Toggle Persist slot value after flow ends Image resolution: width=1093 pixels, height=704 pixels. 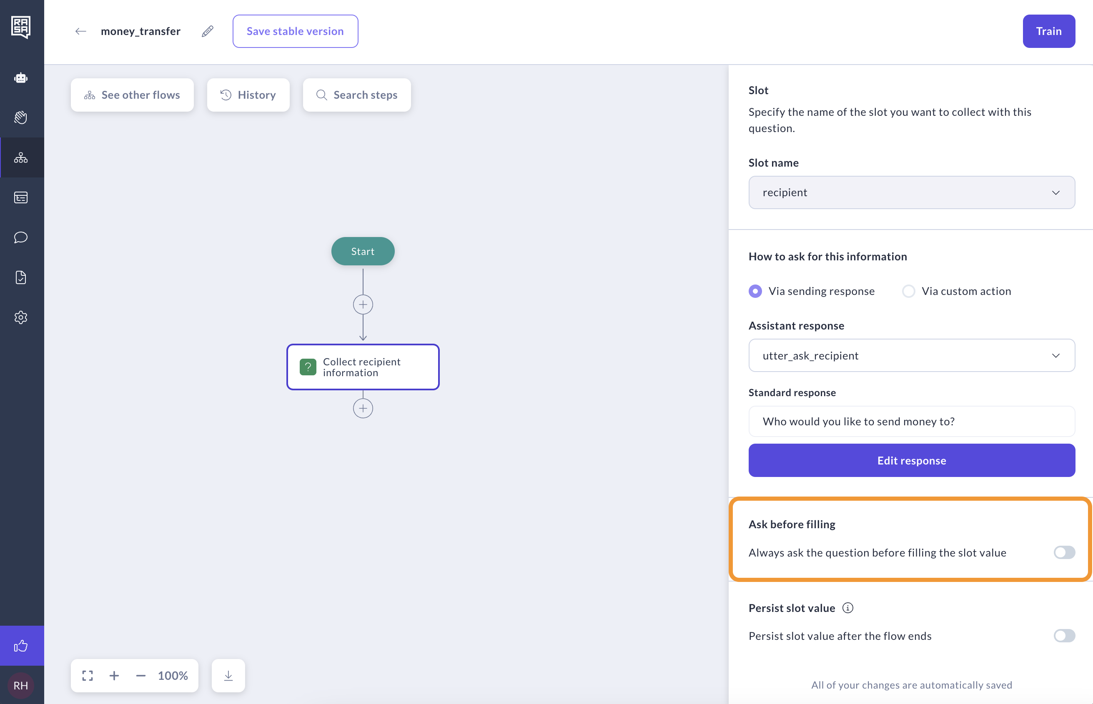[1064, 635]
